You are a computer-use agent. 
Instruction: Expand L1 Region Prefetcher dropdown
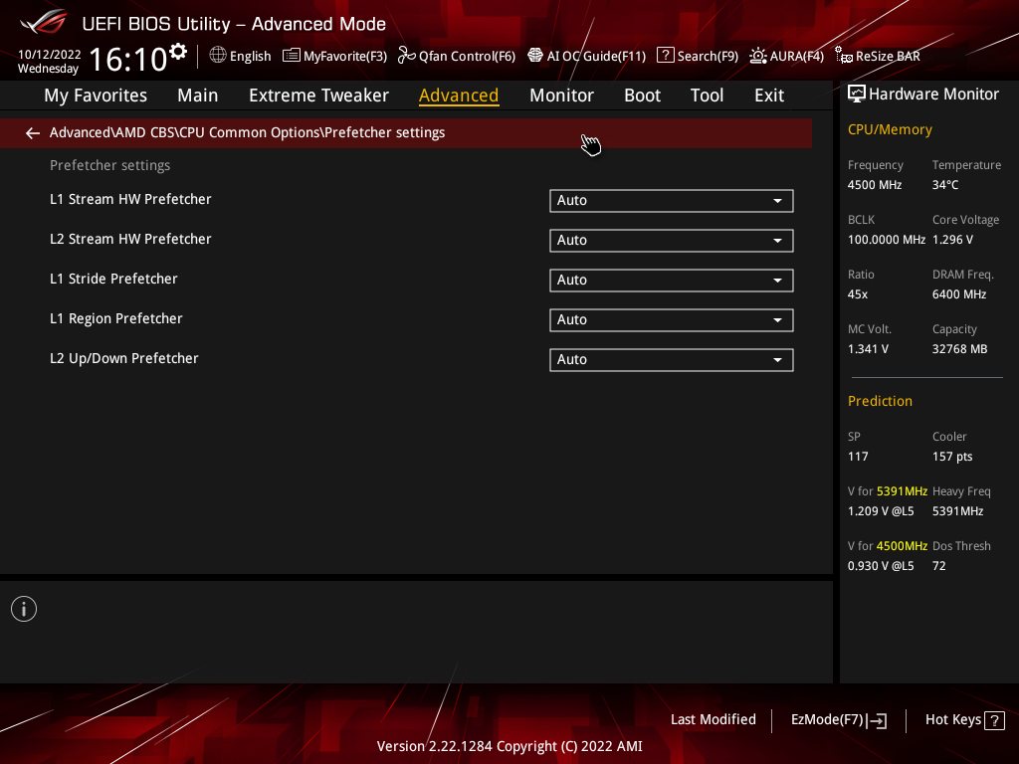point(672,319)
